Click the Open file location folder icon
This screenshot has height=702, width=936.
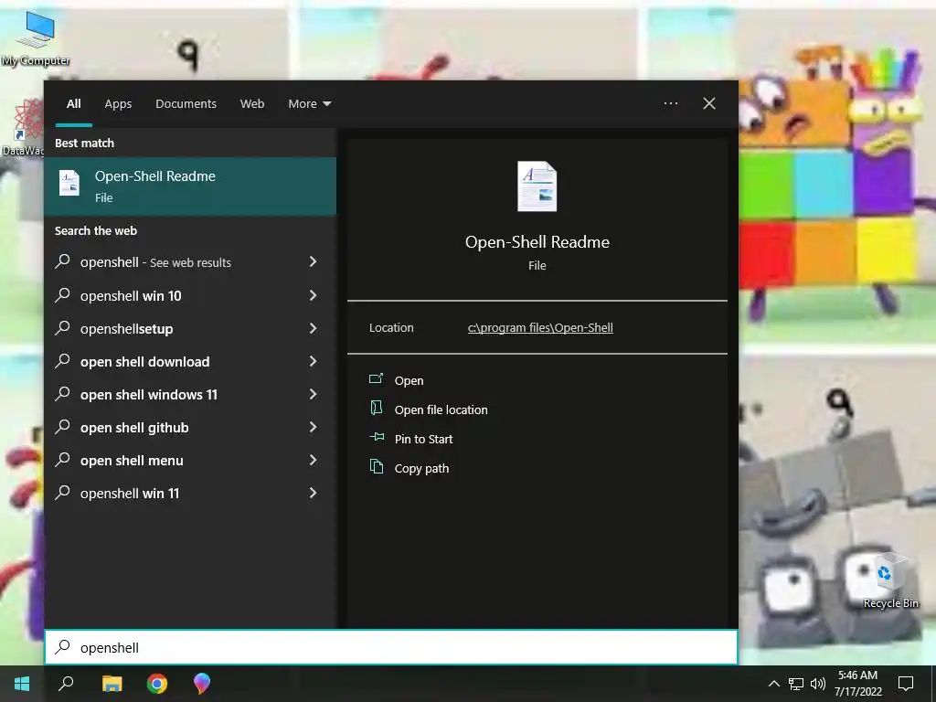point(376,408)
